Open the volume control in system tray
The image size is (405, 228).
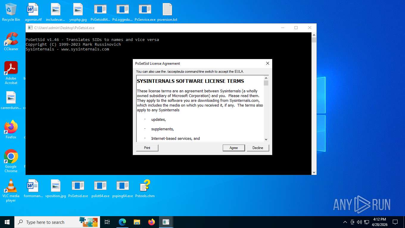359,222
